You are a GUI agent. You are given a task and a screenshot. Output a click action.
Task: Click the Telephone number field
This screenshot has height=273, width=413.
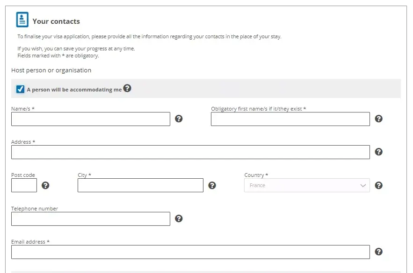click(x=91, y=219)
